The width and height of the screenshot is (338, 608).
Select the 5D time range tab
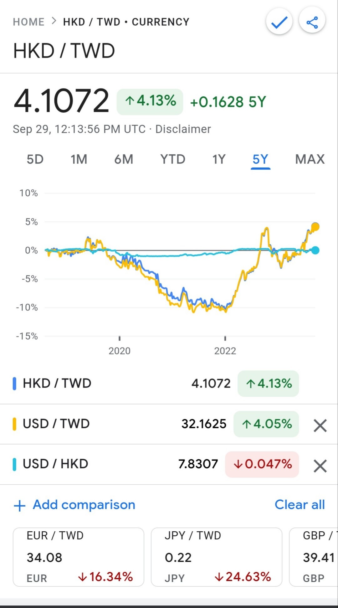[x=35, y=159]
